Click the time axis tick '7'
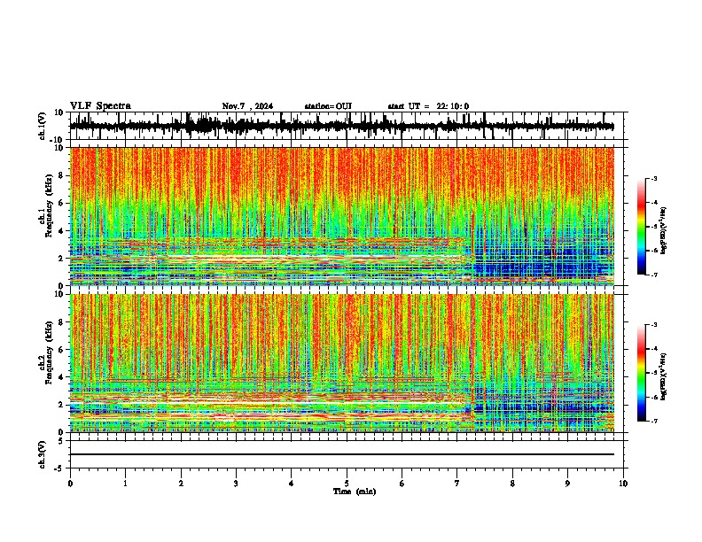This screenshot has width=702, height=542. (457, 484)
